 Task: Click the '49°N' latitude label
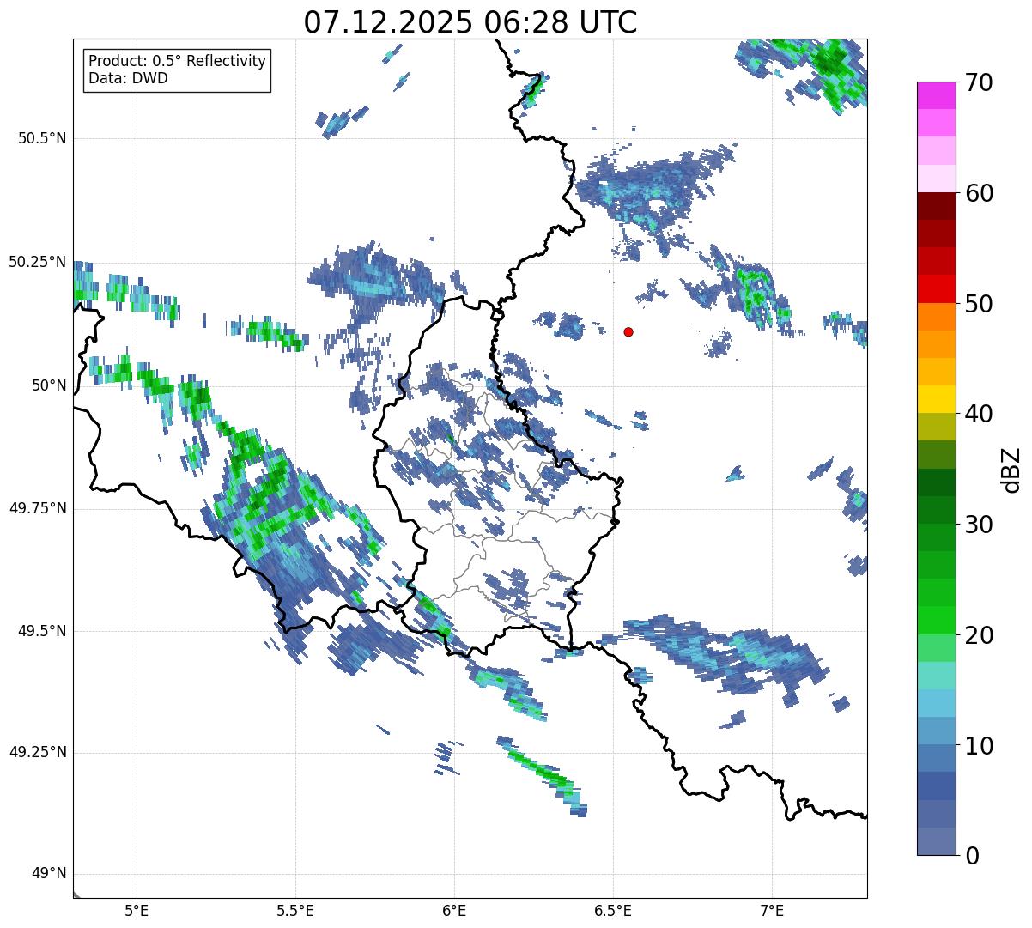tap(49, 874)
